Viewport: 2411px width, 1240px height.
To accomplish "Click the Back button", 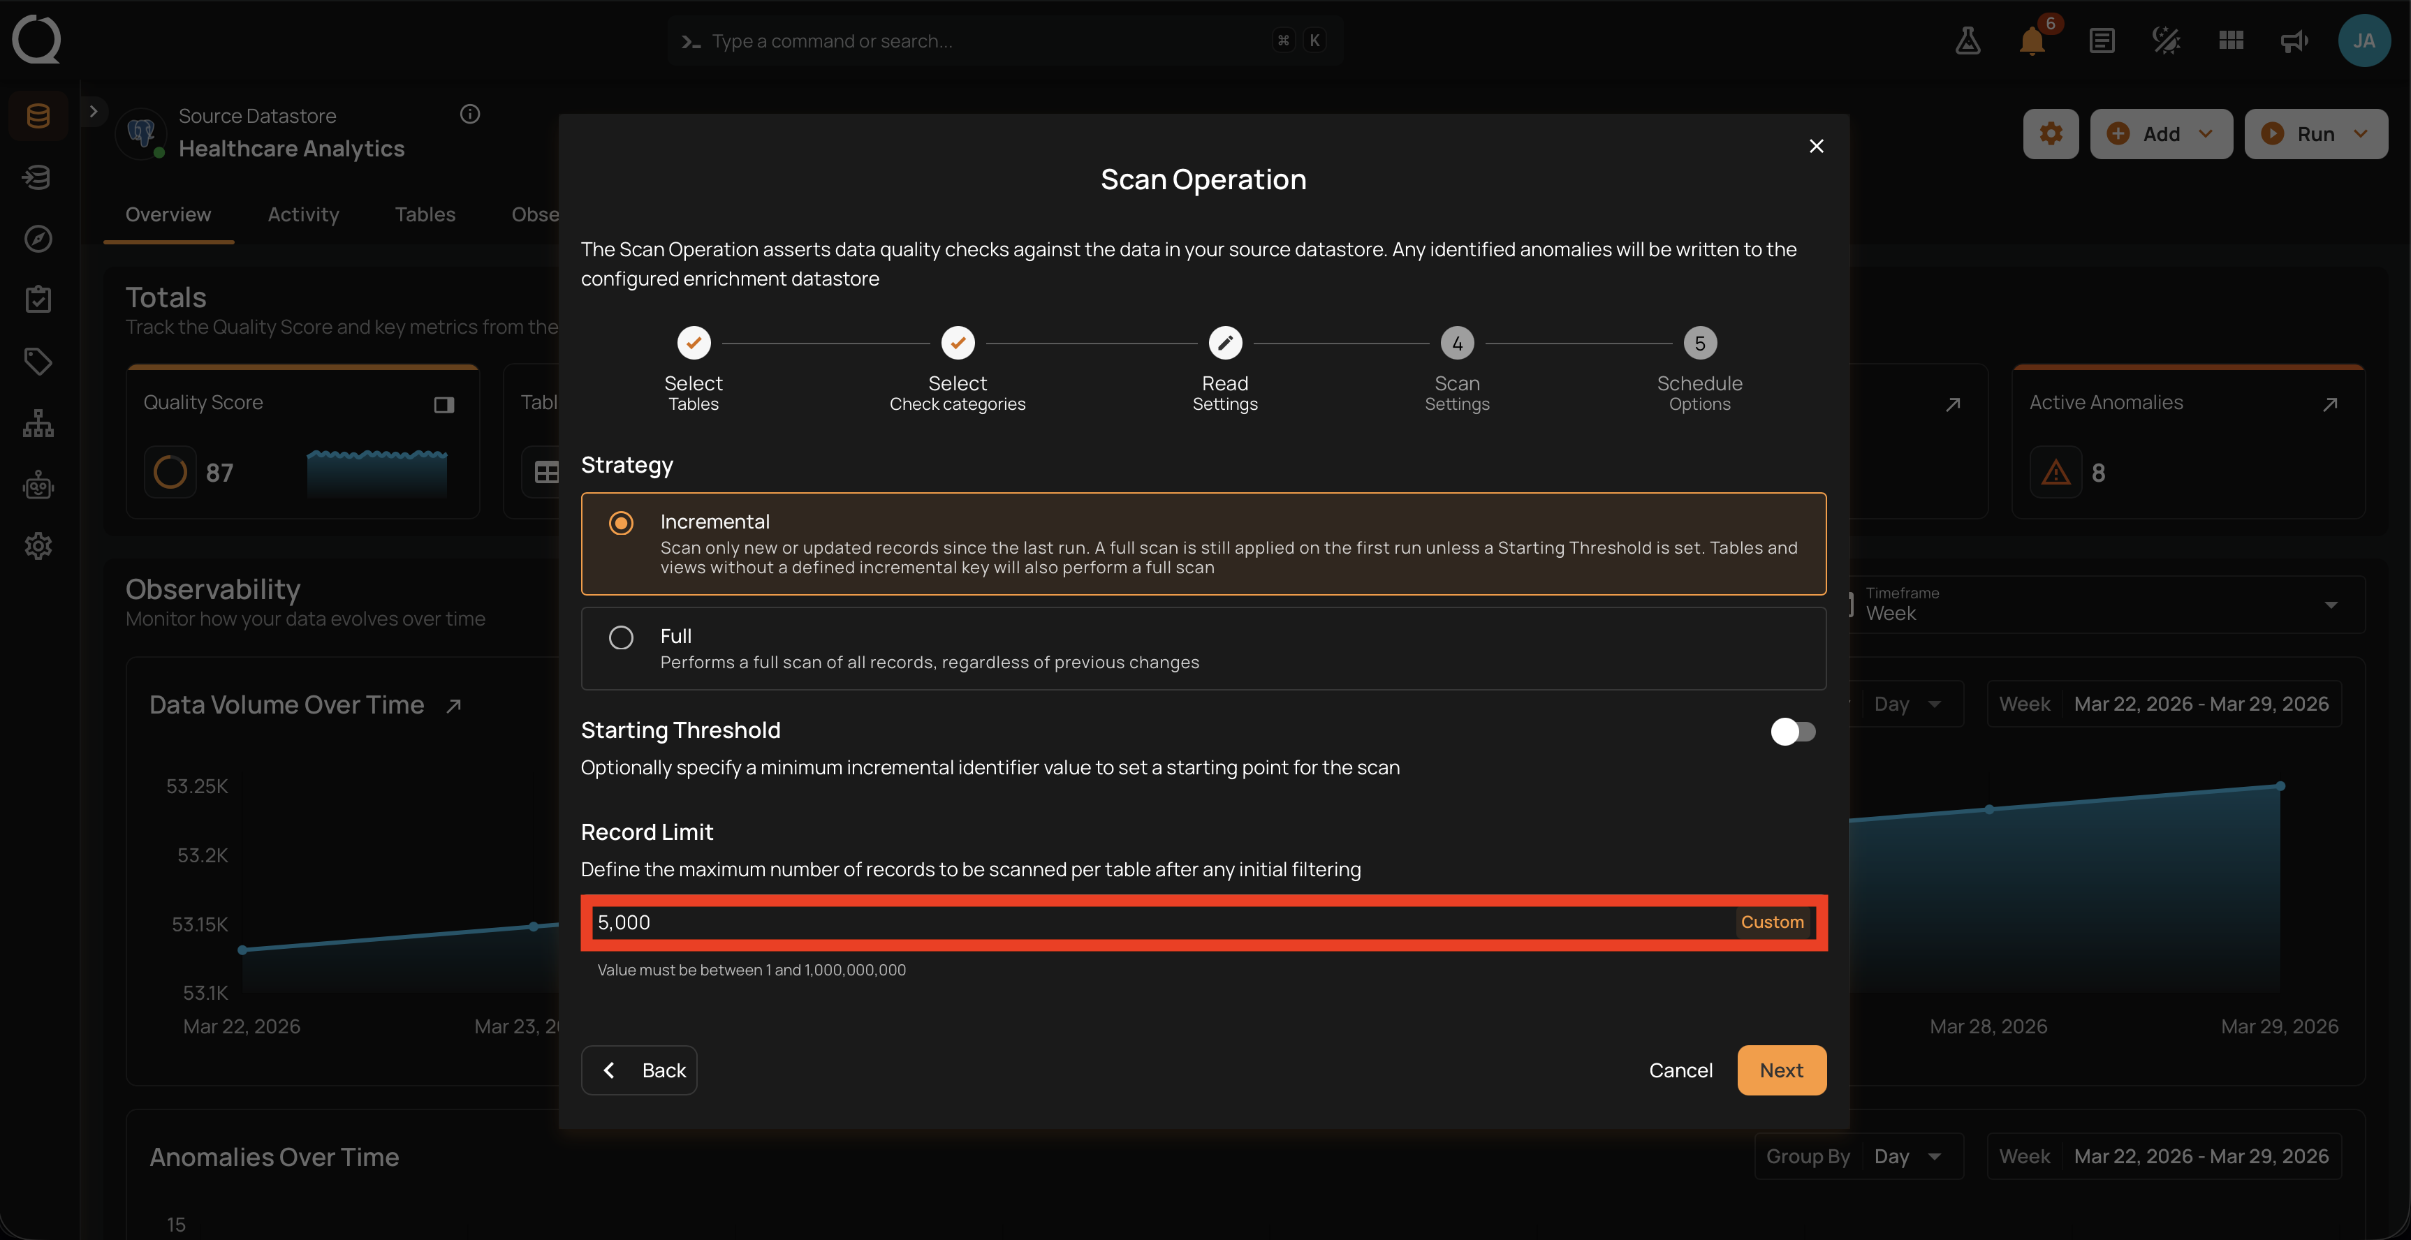I will (639, 1070).
